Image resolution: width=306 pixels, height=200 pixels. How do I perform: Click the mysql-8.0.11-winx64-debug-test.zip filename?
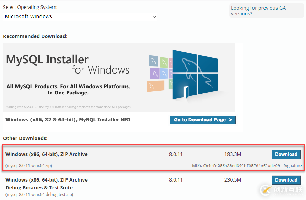[x=39, y=195]
